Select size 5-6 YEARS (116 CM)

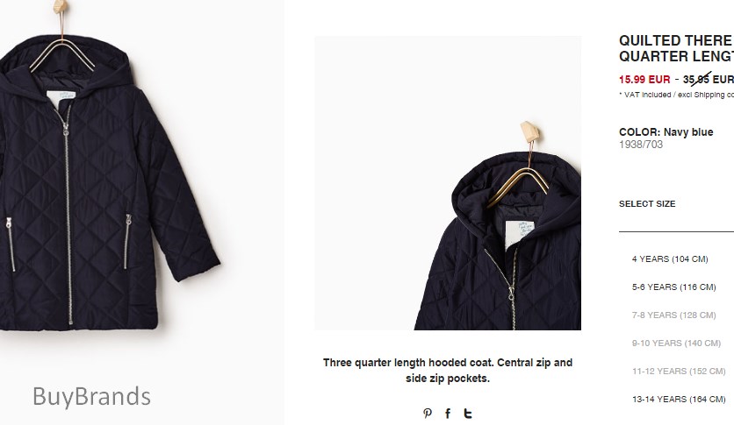coord(673,287)
